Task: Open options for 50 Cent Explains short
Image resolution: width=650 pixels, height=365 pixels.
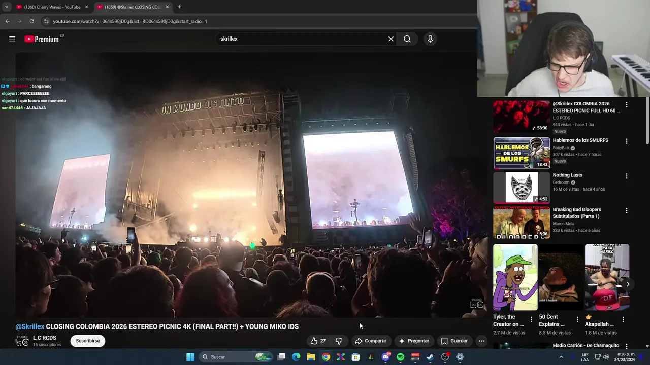Action: pos(577,319)
